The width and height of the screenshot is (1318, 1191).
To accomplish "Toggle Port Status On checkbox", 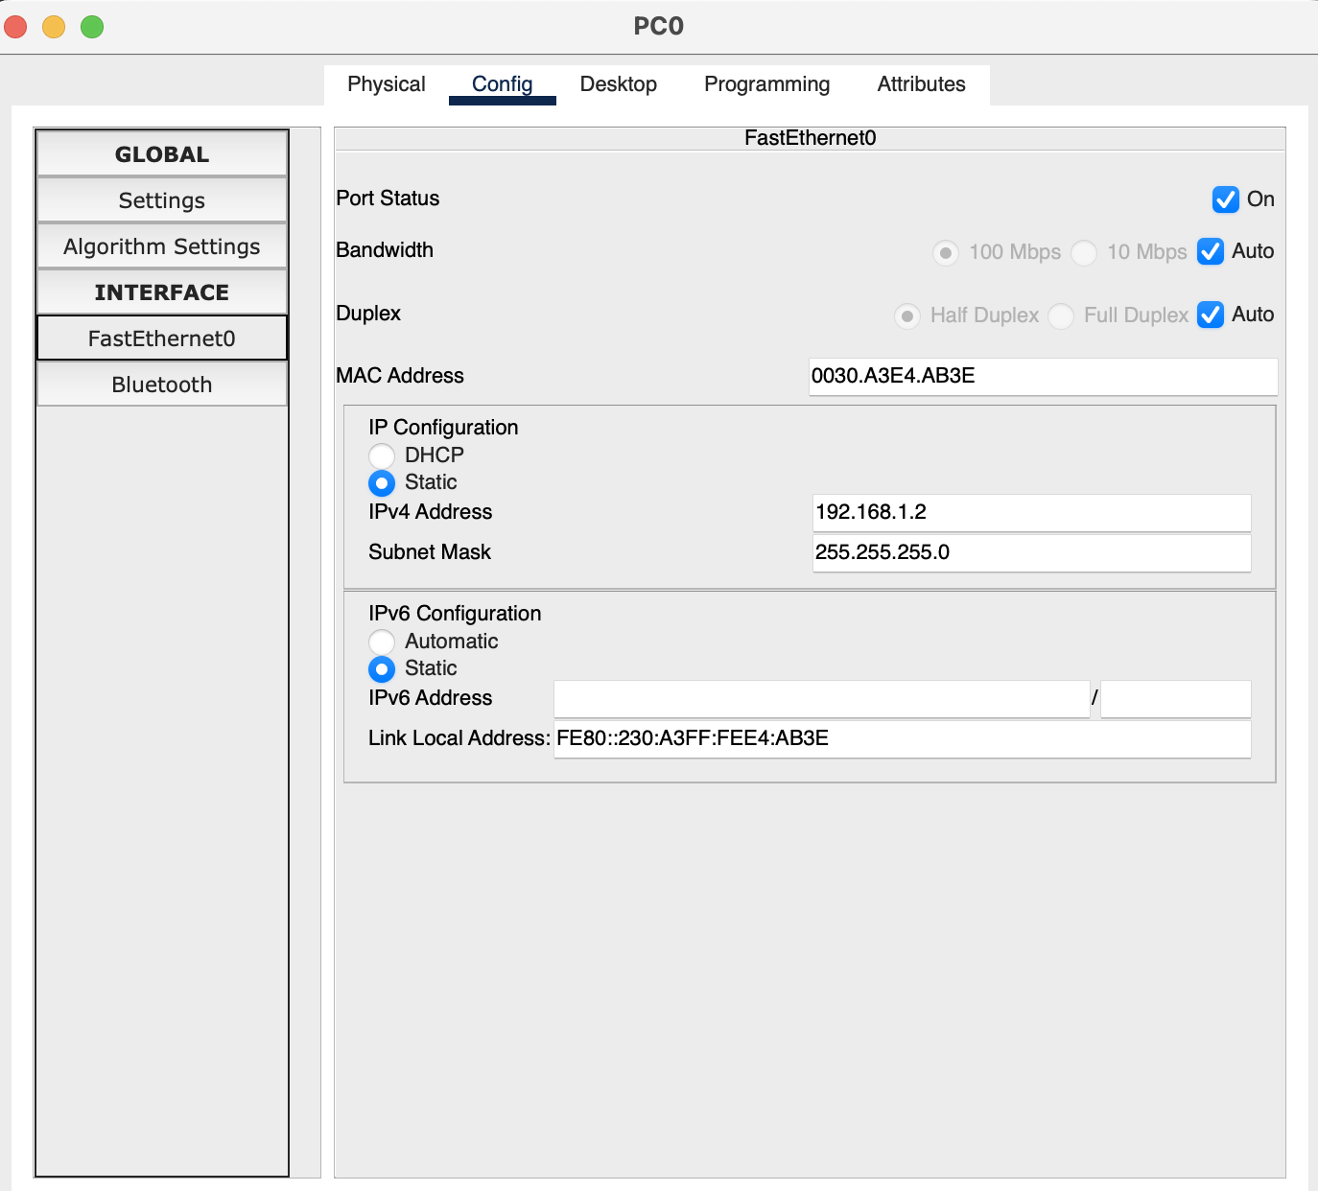I will [1225, 199].
